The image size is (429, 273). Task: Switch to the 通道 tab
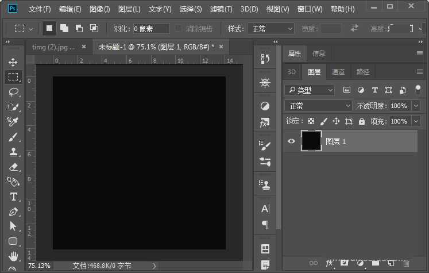(338, 72)
